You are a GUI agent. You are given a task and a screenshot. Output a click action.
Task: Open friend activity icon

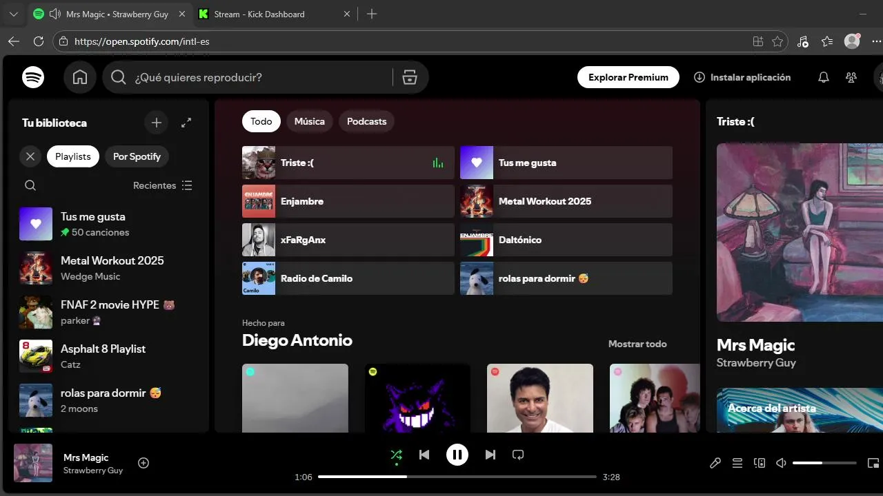point(851,77)
